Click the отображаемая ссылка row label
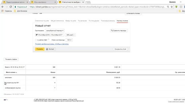 click(13, 88)
